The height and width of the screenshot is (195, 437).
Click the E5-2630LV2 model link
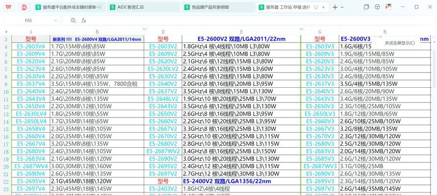point(163,69)
